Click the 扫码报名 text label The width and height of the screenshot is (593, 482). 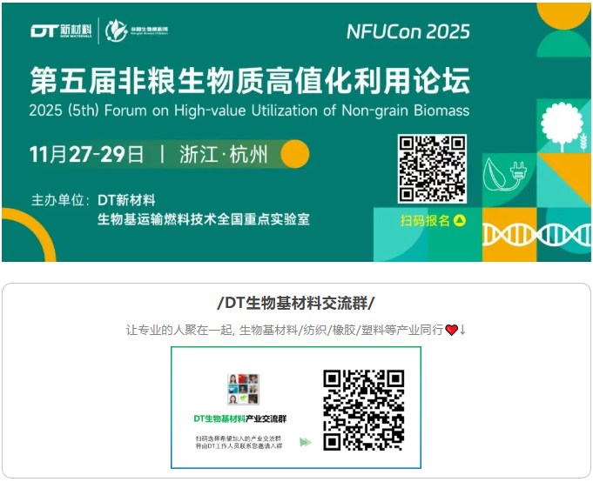click(x=425, y=220)
